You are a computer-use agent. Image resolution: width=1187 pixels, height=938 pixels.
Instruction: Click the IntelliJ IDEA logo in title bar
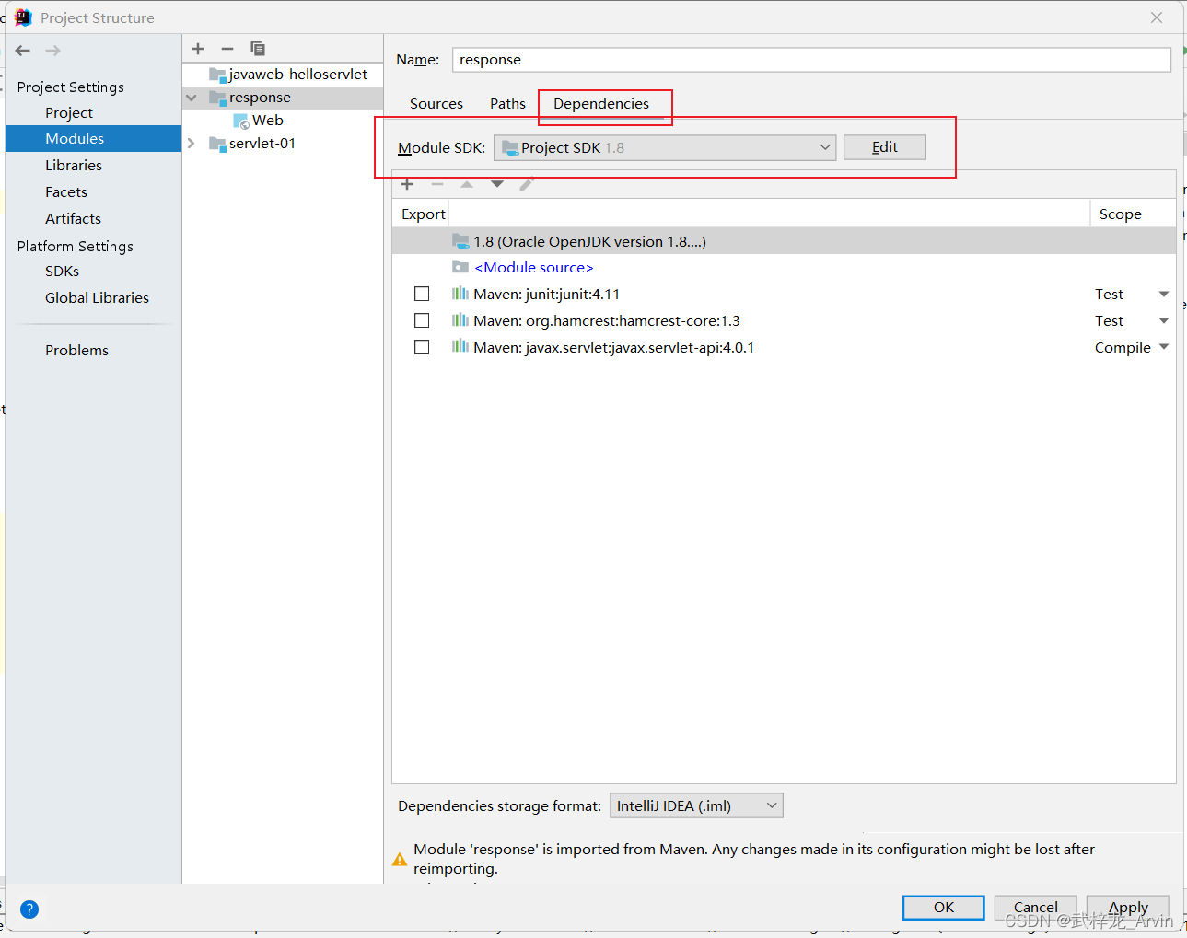(x=23, y=17)
